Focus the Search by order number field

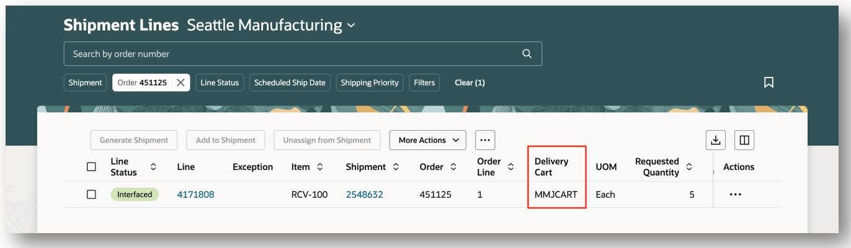292,54
